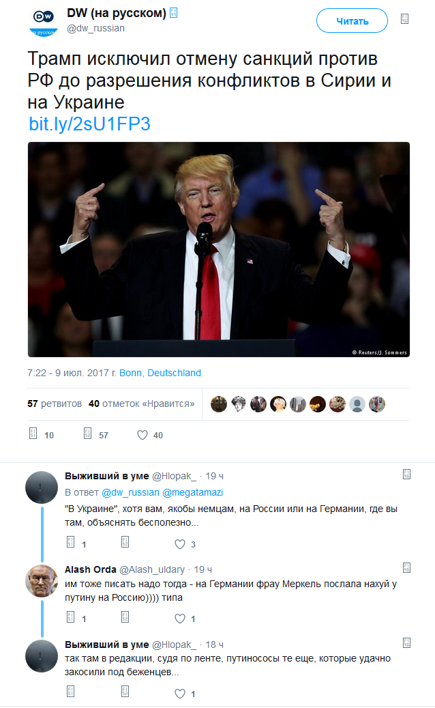Viewport: 435px width, 708px height.
Task: Like the main DW tweet (heart, 40)
Action: pos(142,435)
